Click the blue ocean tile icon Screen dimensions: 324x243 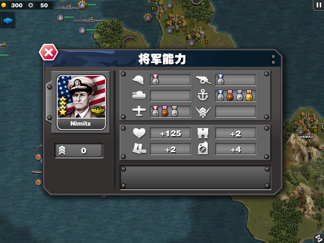pos(8,21)
